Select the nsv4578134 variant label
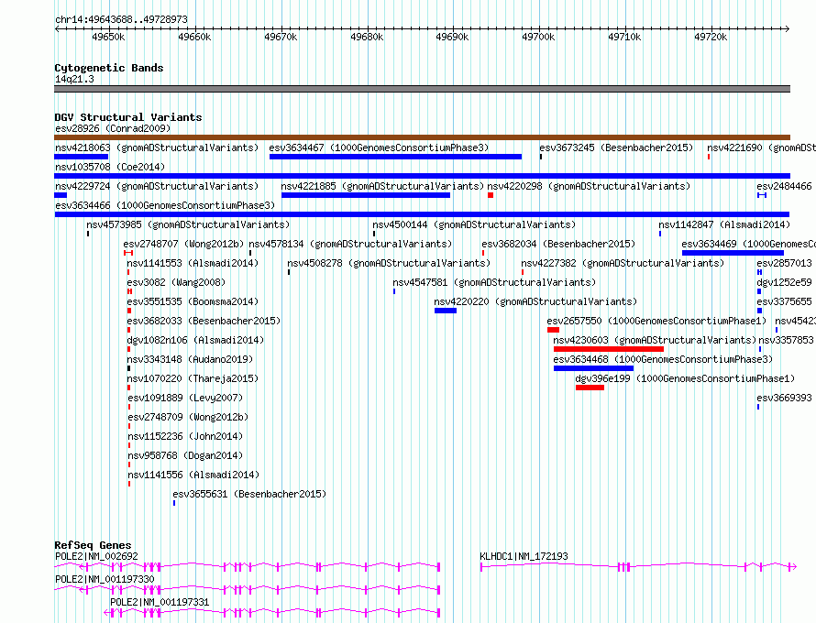 (350, 244)
